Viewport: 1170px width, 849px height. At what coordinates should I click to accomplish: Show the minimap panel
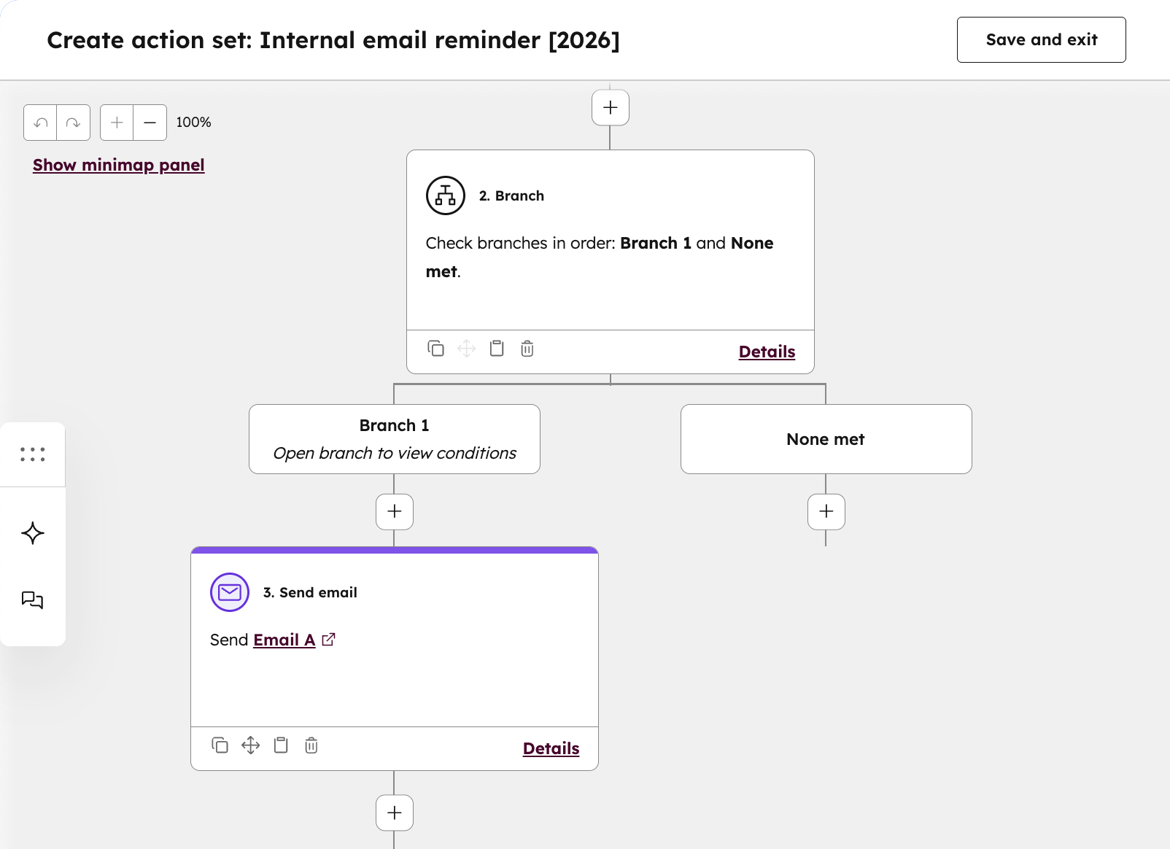tap(118, 165)
